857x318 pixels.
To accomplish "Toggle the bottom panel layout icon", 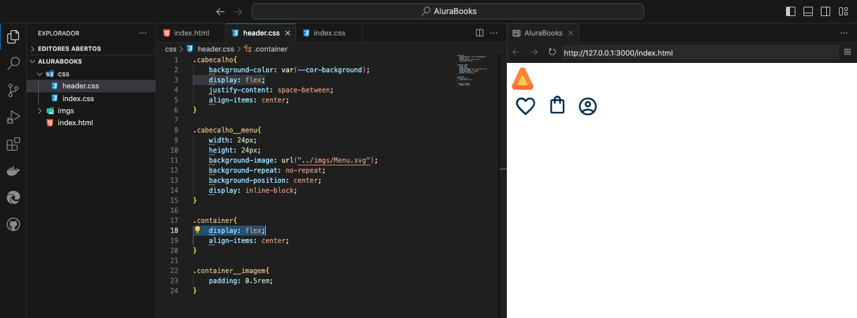I will (808, 11).
